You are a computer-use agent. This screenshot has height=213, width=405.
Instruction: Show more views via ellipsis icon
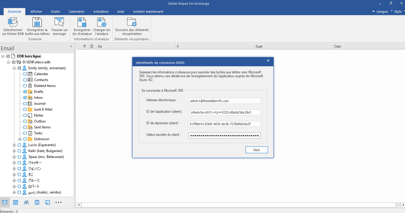pyautogui.click(x=58, y=202)
